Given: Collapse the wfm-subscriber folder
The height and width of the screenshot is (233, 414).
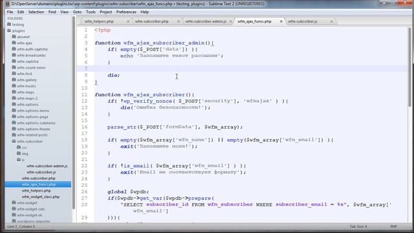Looking at the screenshot, I should [14, 141].
